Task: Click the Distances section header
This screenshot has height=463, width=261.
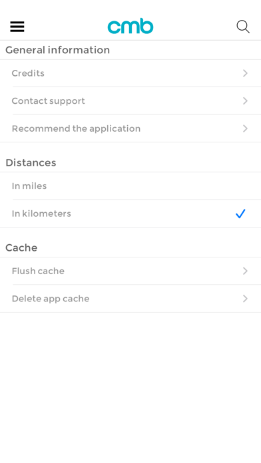Action: point(31,163)
